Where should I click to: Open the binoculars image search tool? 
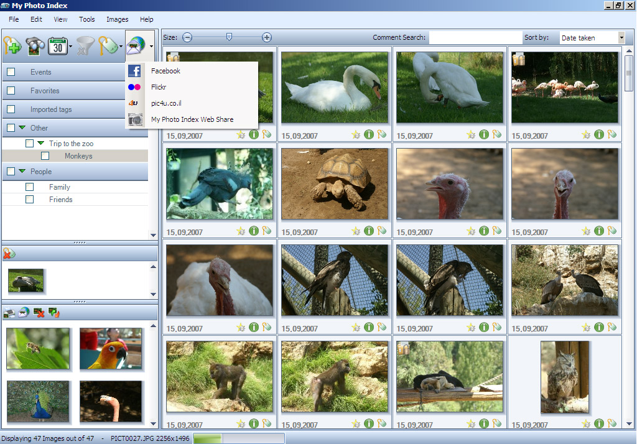35,46
